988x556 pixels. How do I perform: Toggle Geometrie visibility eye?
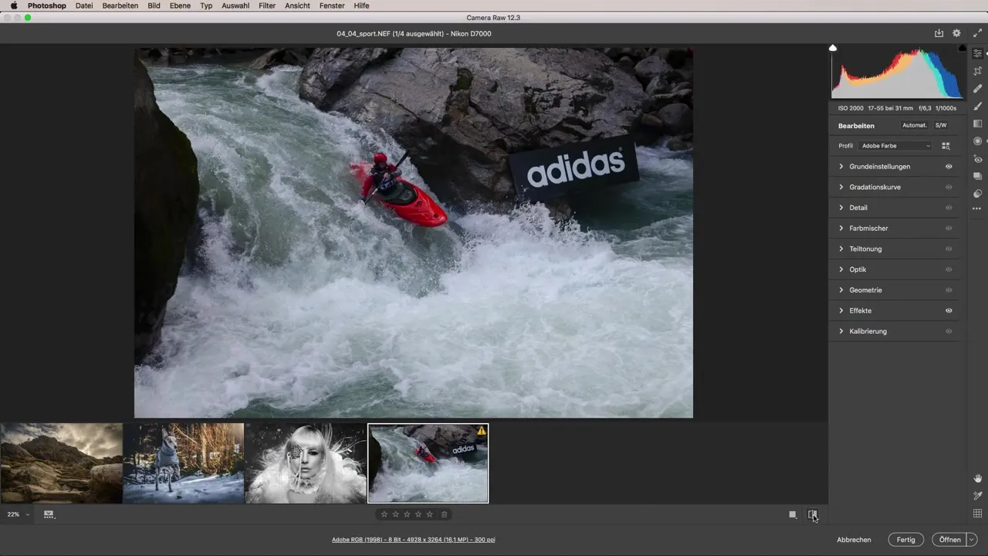[x=949, y=290]
